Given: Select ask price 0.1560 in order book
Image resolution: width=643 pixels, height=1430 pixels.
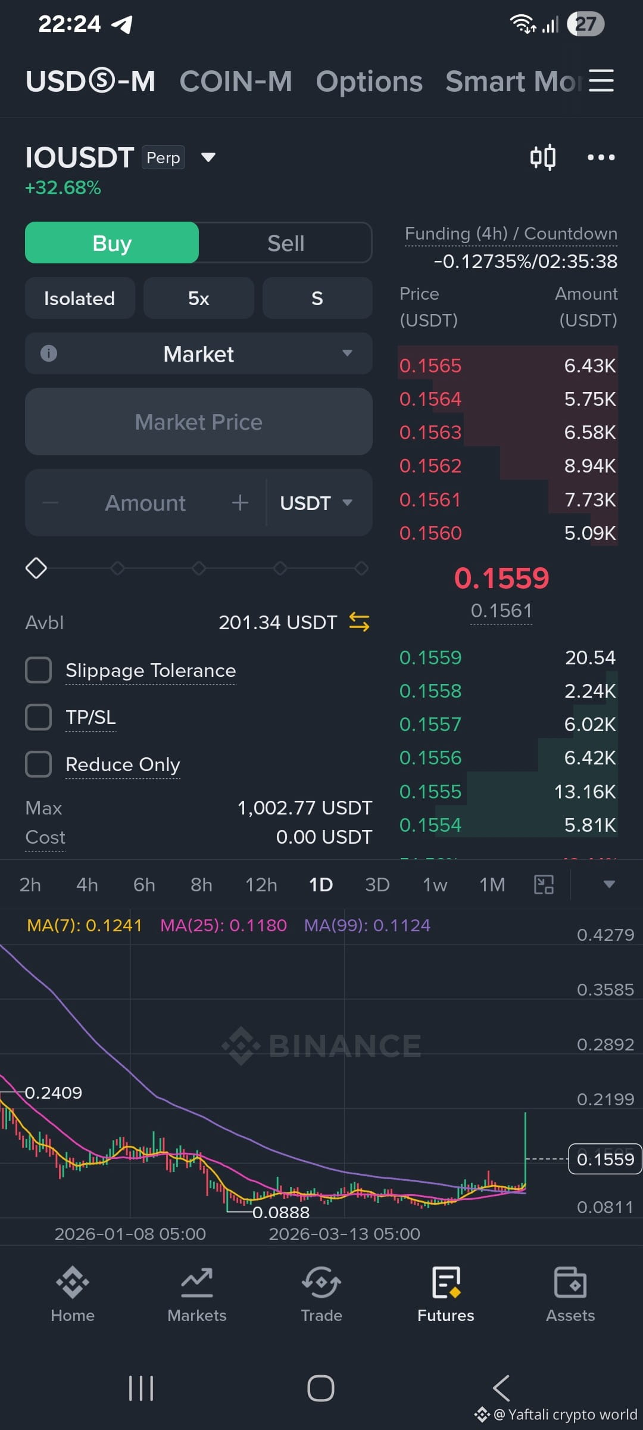Looking at the screenshot, I should (x=430, y=533).
